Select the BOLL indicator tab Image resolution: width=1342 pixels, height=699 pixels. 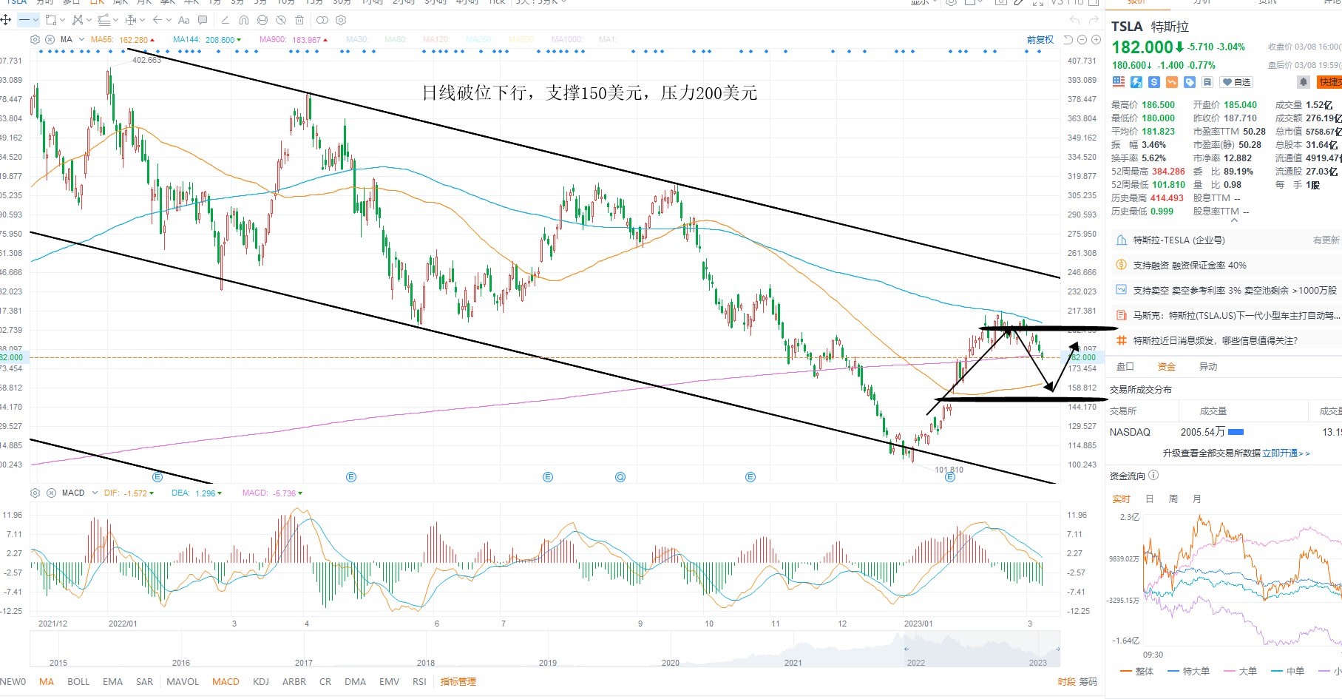tap(78, 682)
